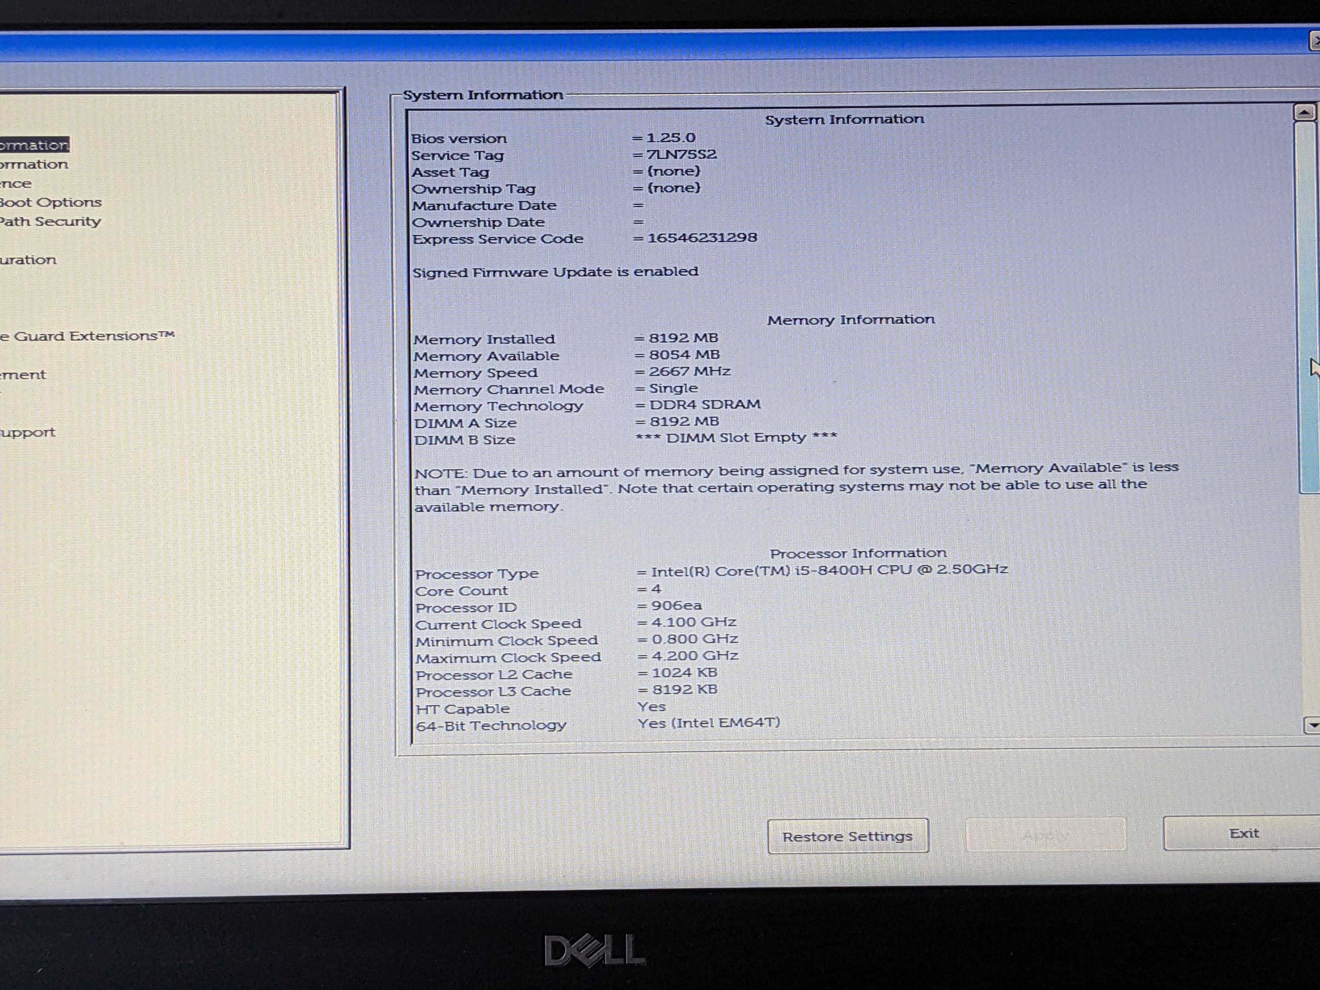Click the Memory Information section heading
The width and height of the screenshot is (1320, 990).
tap(850, 320)
